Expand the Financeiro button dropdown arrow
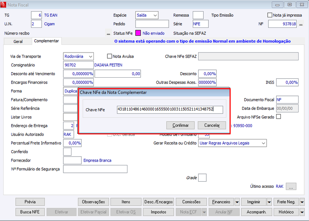The width and height of the screenshot is (309, 221). coord(237,202)
